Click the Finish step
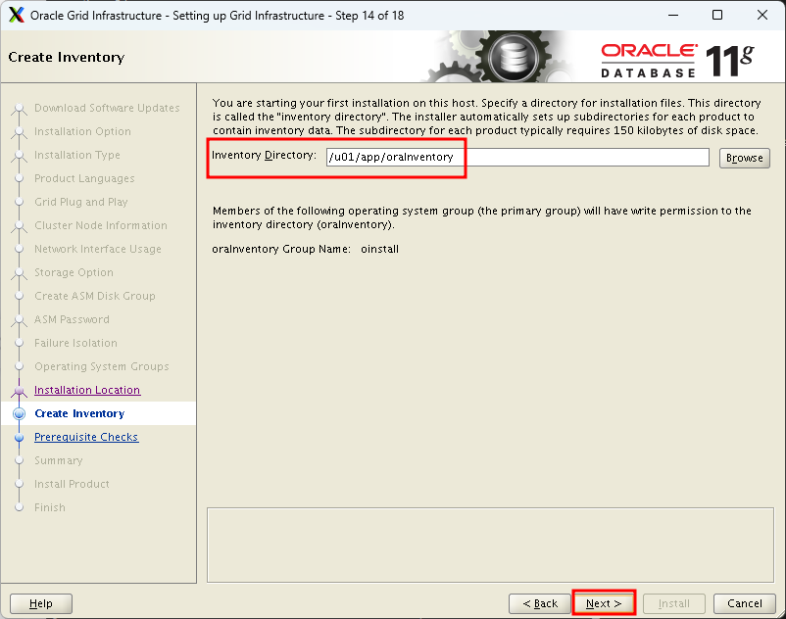 [50, 507]
